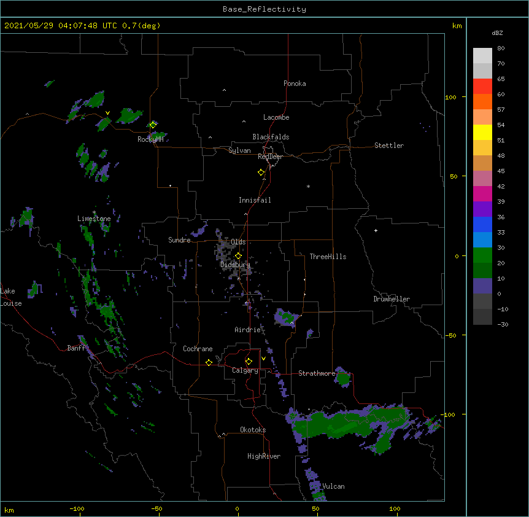Select the Olds label
This screenshot has height=517, width=529.
238,242
